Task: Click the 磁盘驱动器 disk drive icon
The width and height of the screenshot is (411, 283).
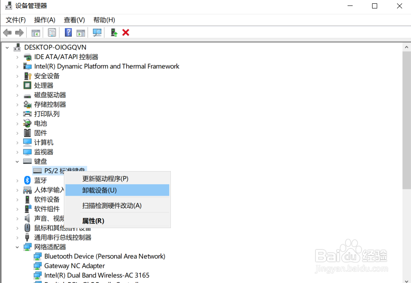Action: coord(27,95)
